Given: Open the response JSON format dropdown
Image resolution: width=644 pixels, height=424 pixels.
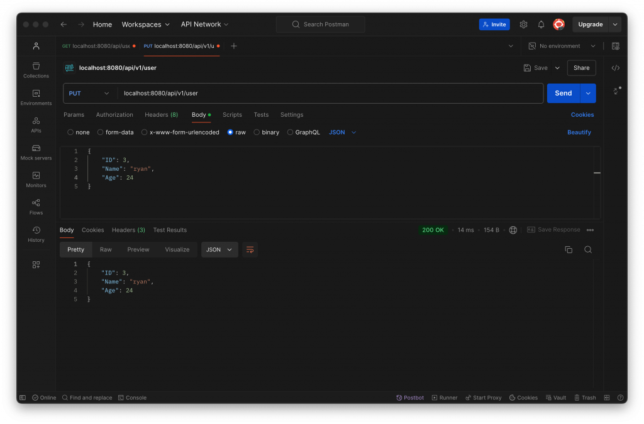Looking at the screenshot, I should tap(219, 250).
